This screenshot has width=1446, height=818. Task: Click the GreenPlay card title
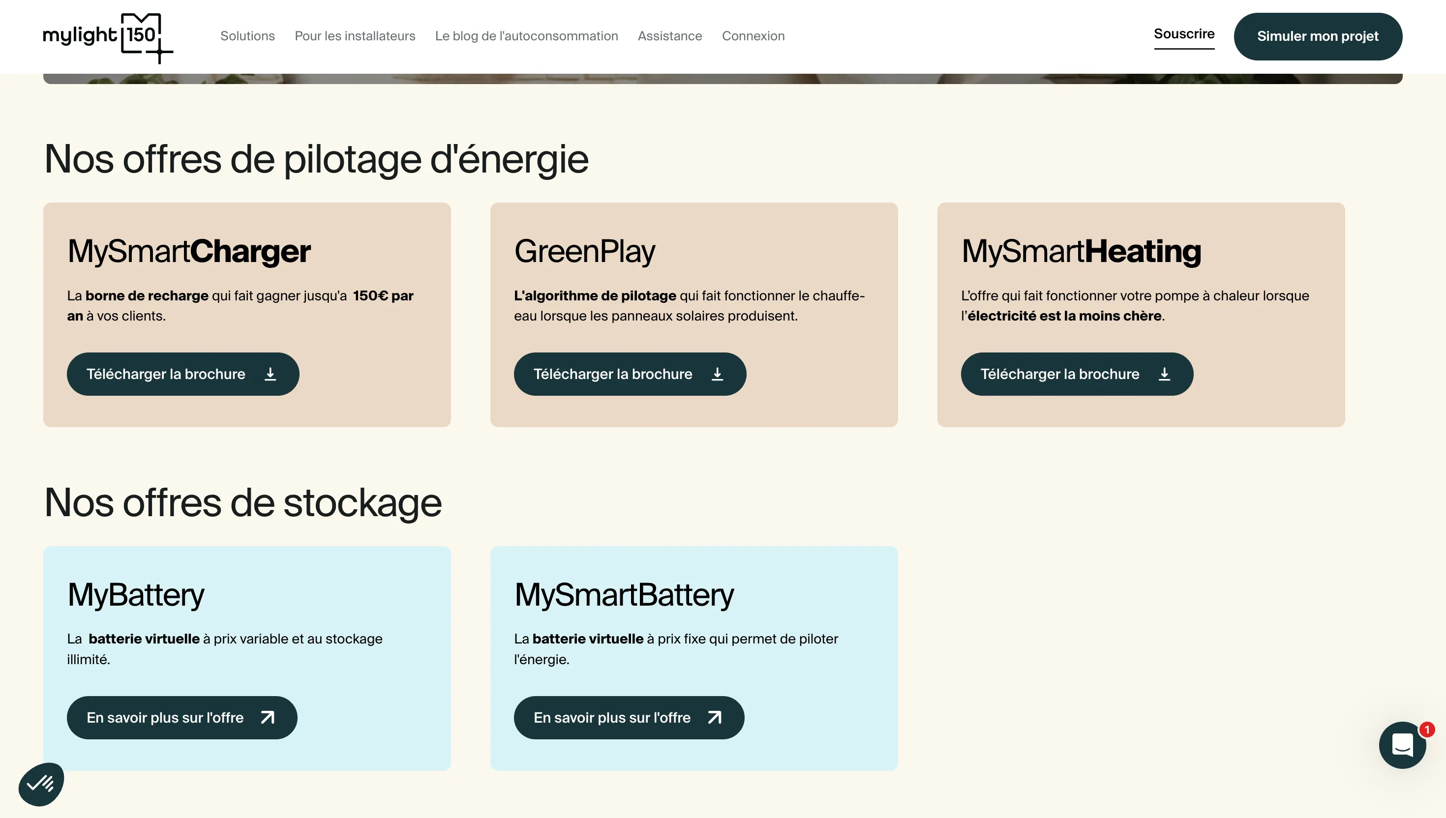click(584, 251)
